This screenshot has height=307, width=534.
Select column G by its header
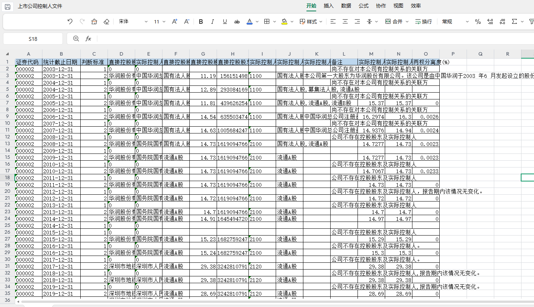[x=203, y=54]
